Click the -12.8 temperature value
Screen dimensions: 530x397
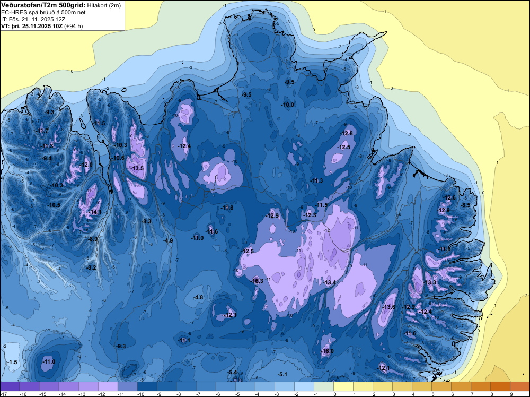(347, 133)
